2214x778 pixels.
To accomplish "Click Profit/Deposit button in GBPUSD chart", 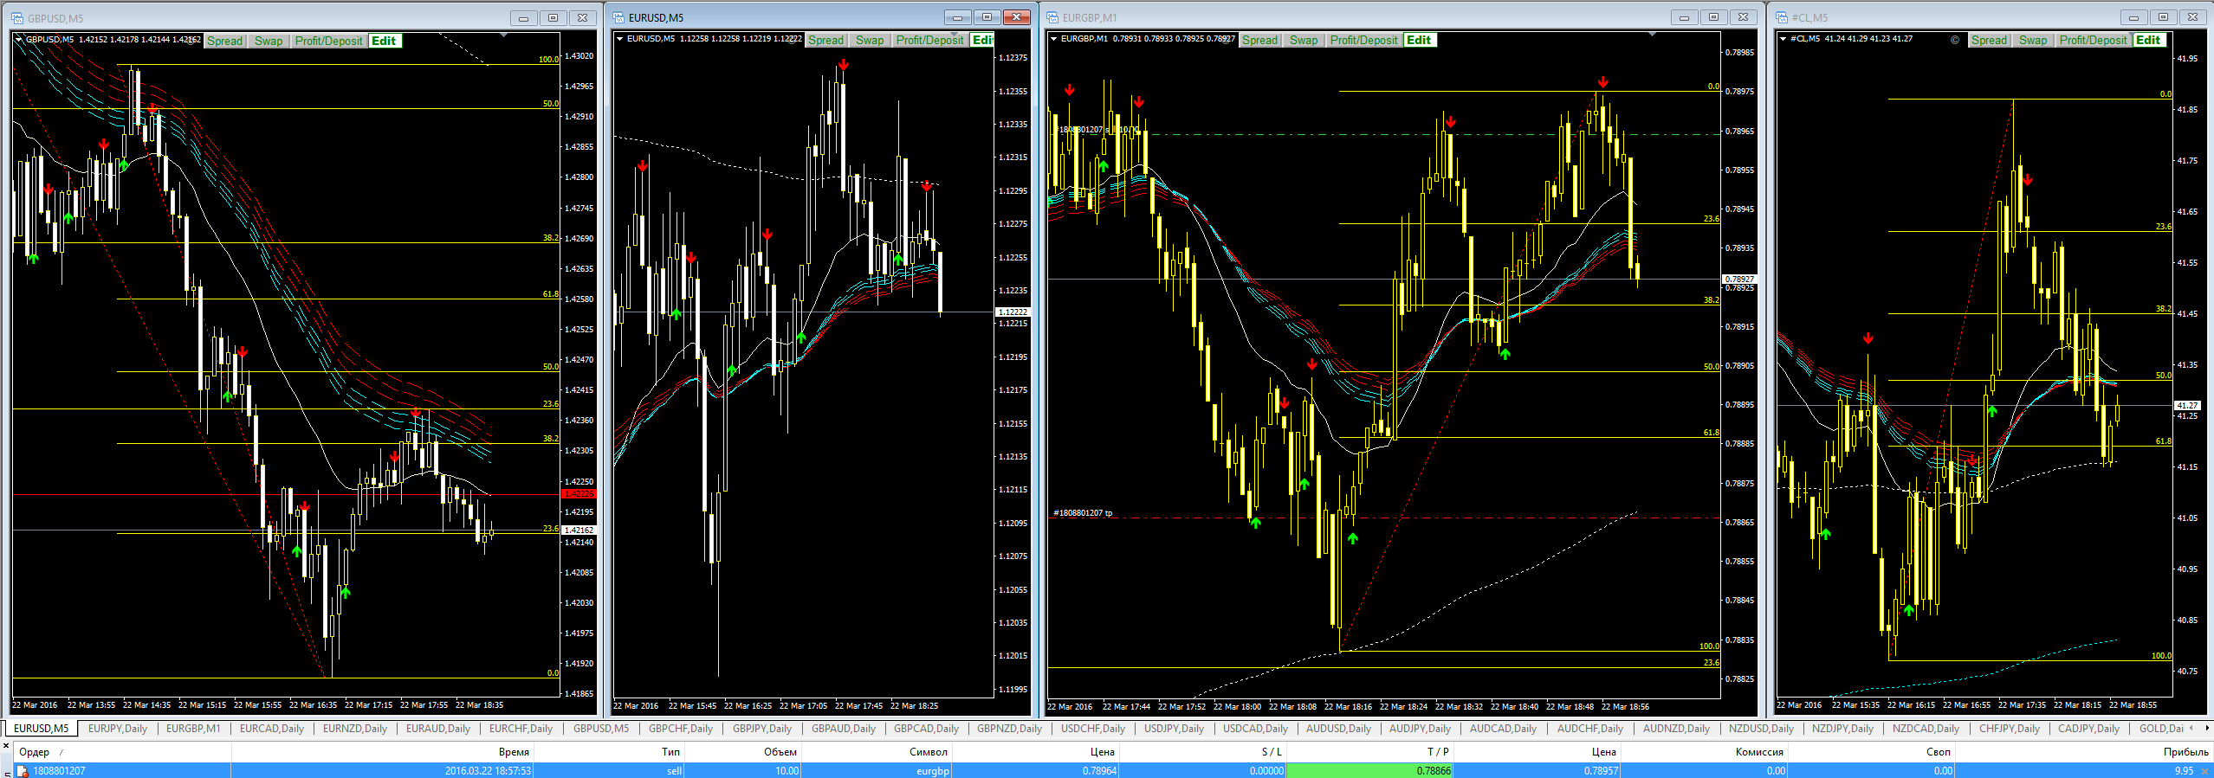I will 328,41.
